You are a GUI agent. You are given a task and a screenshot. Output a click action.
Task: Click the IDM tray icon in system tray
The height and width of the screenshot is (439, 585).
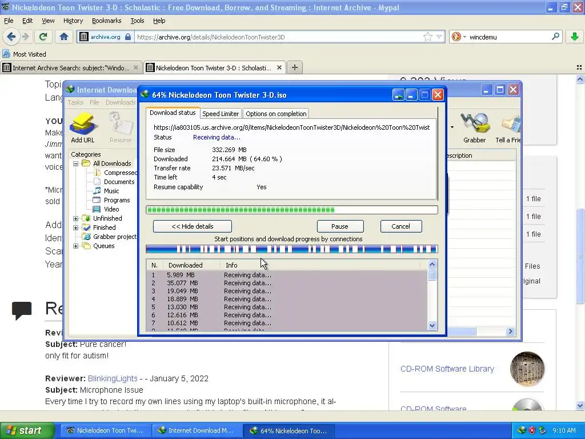[521, 430]
